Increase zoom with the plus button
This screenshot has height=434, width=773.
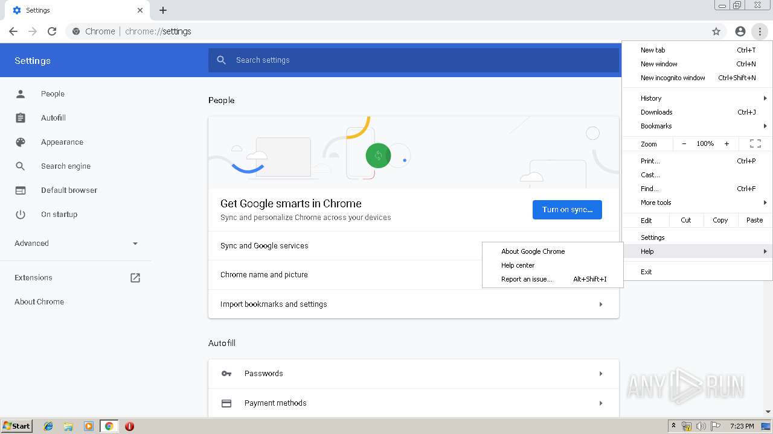726,143
